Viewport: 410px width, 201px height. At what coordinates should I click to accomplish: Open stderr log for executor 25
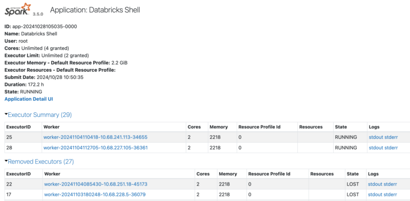tap(391, 137)
